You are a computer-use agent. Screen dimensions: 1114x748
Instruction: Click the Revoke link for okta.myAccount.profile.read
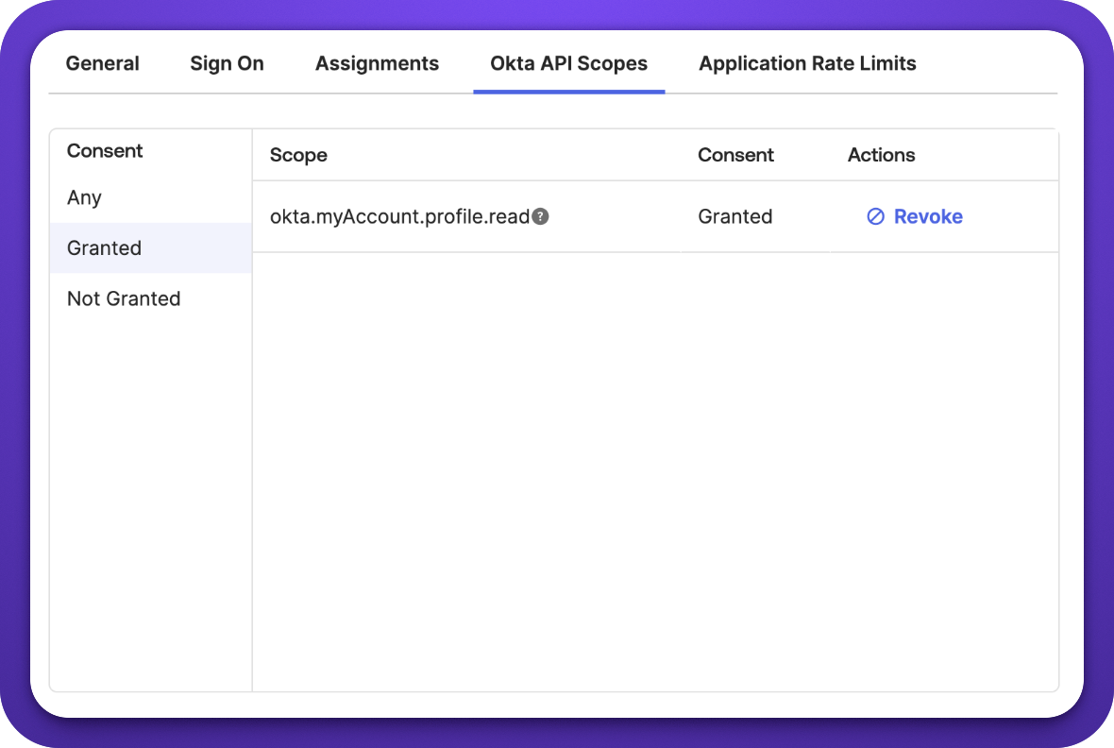(915, 216)
